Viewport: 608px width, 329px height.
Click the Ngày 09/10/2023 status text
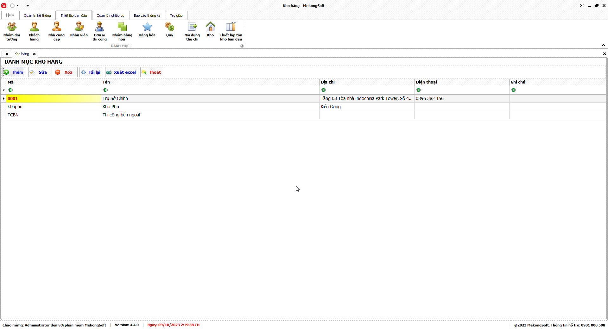[x=173, y=325]
